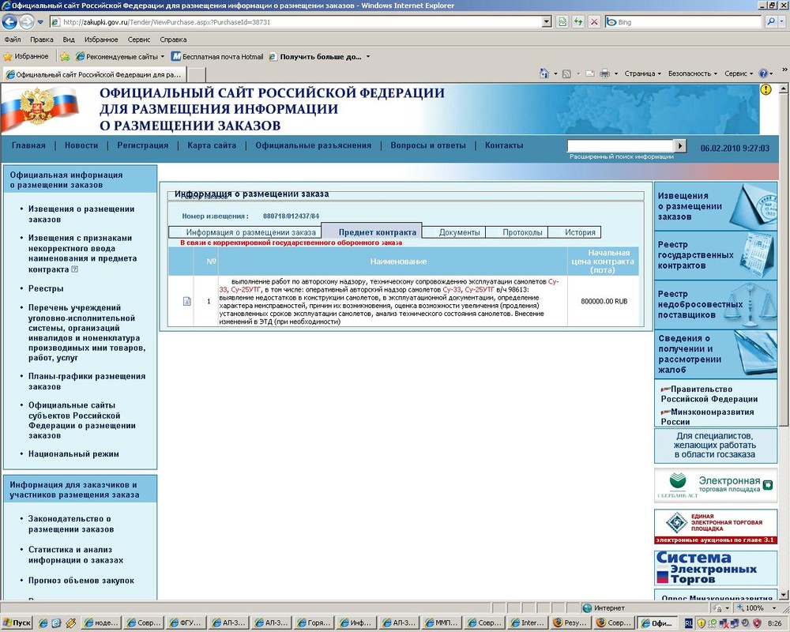
Task: Click the browser Forward arrow button
Action: click(x=27, y=21)
